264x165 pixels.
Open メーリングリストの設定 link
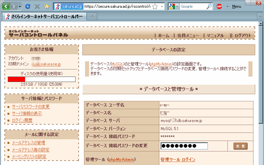point(29,157)
